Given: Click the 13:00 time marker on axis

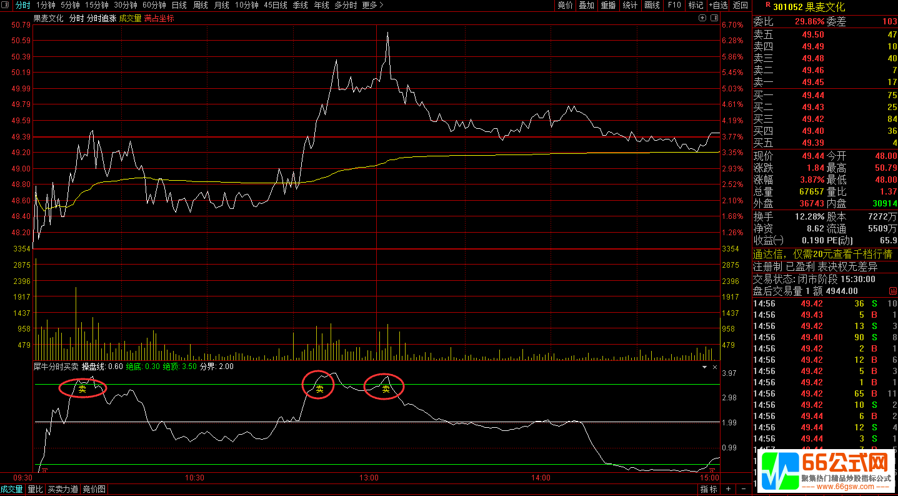Looking at the screenshot, I should pos(369,478).
